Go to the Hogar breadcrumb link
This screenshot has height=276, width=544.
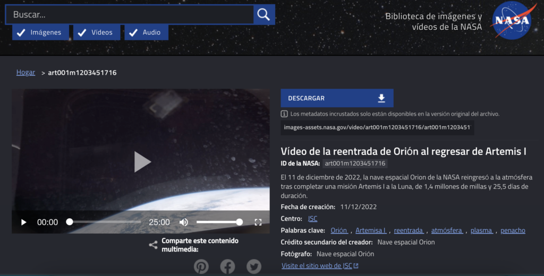[x=25, y=73]
